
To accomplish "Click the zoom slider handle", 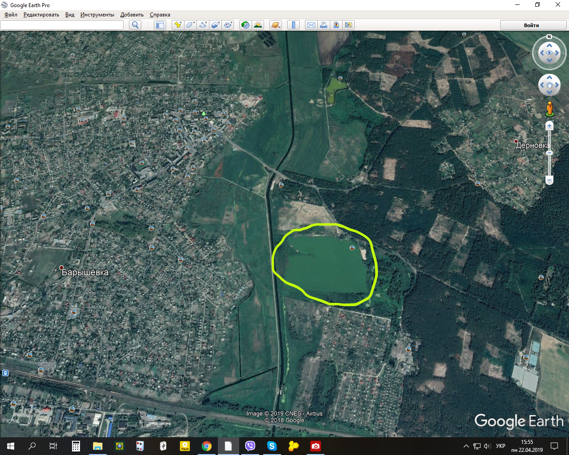I will pos(549,153).
